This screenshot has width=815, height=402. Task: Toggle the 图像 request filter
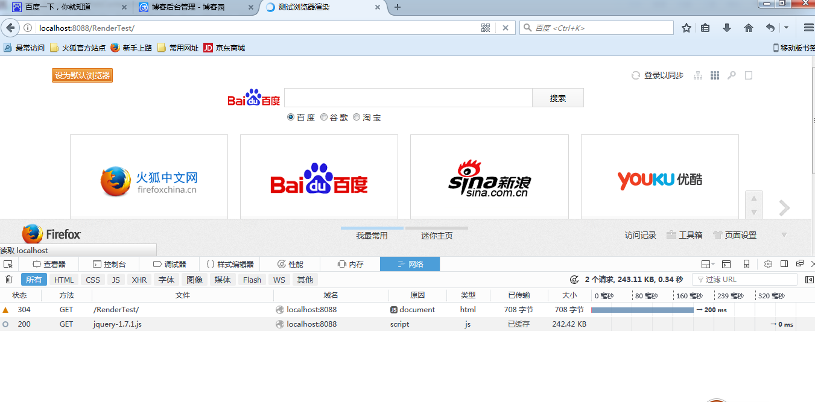point(194,280)
